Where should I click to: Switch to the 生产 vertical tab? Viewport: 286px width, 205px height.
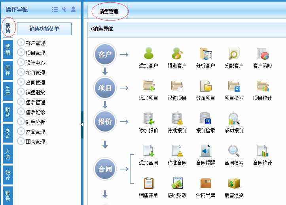(8, 91)
